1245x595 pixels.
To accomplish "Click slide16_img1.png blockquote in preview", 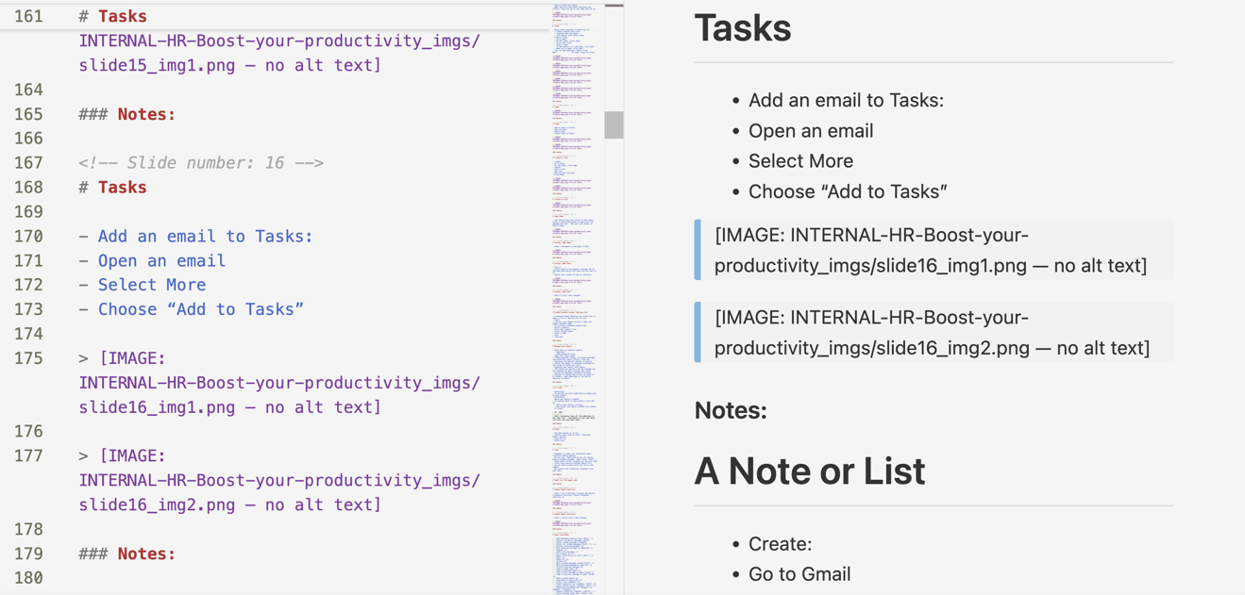I will click(x=934, y=250).
